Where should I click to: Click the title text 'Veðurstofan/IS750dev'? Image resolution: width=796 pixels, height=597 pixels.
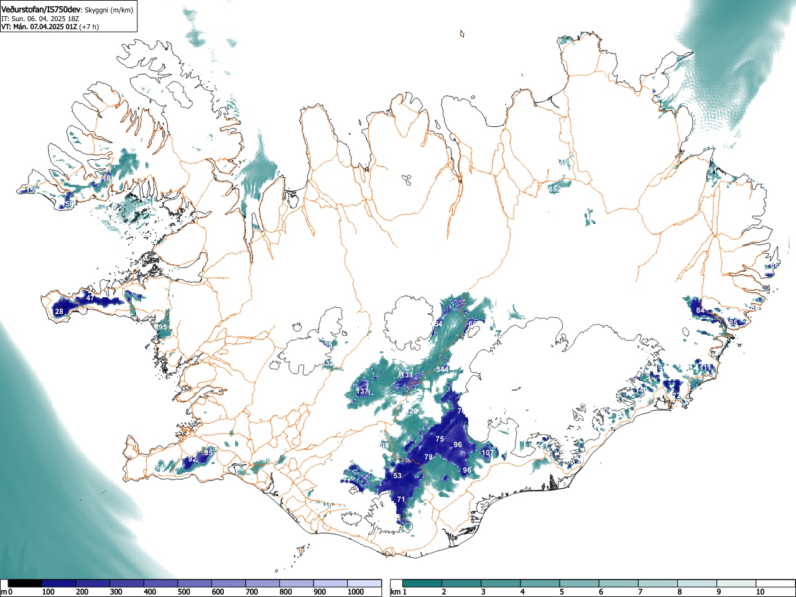(41, 10)
